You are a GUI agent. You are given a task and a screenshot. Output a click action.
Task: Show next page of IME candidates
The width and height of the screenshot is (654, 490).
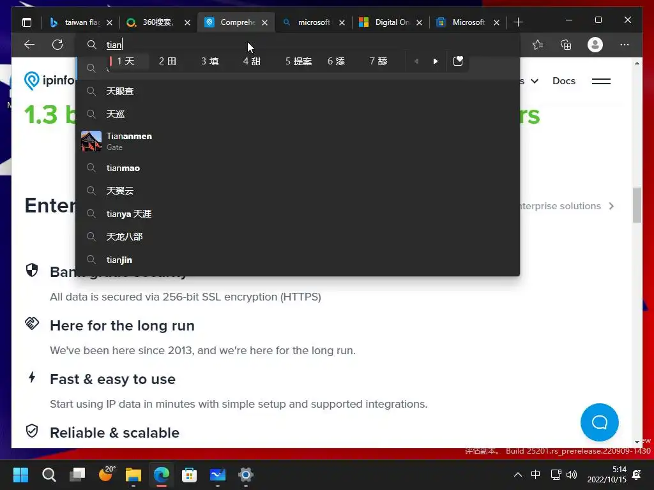click(x=436, y=61)
